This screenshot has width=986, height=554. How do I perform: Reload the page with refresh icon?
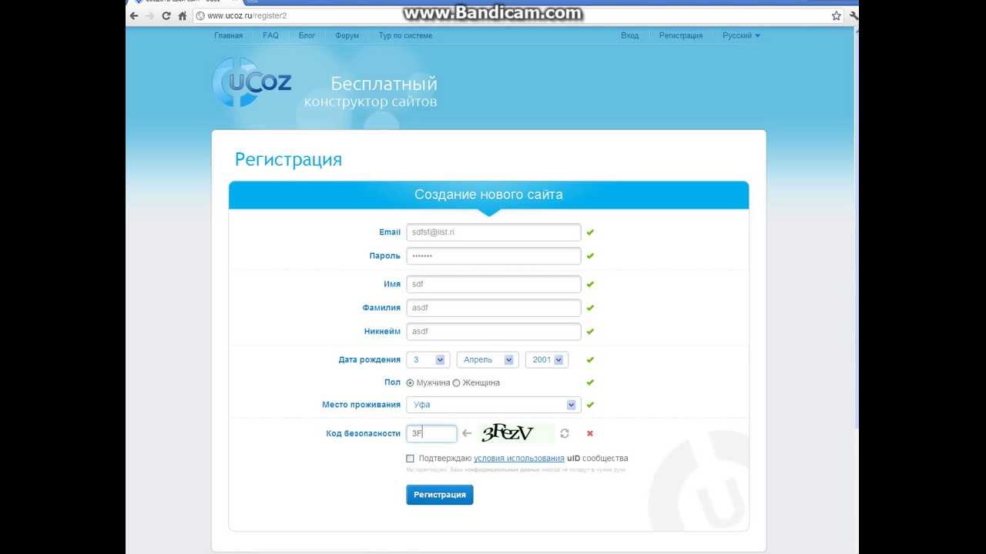166,15
